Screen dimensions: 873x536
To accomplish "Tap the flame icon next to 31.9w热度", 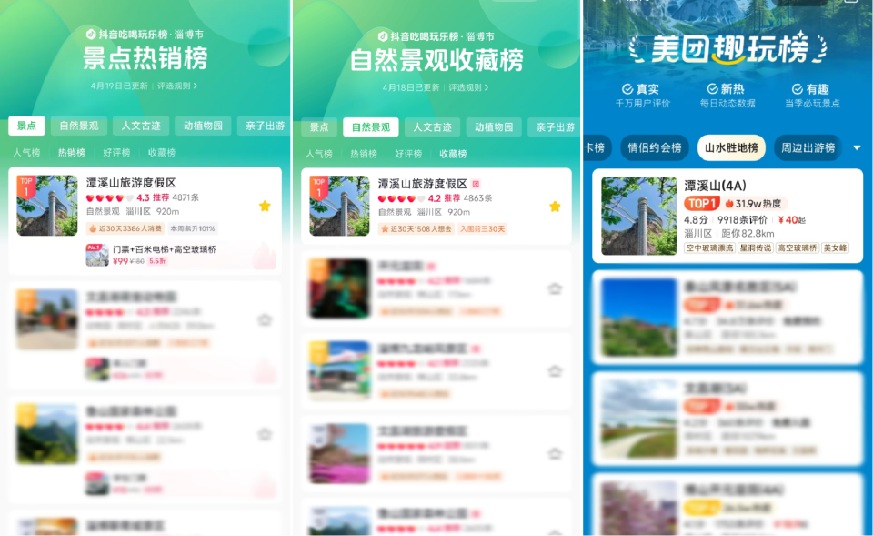I will pyautogui.click(x=729, y=203).
